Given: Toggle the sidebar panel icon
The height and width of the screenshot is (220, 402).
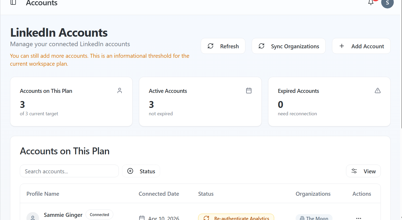Looking at the screenshot, I should pos(13,3).
